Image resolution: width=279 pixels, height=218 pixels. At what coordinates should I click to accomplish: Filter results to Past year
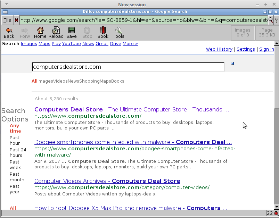tap(15, 189)
